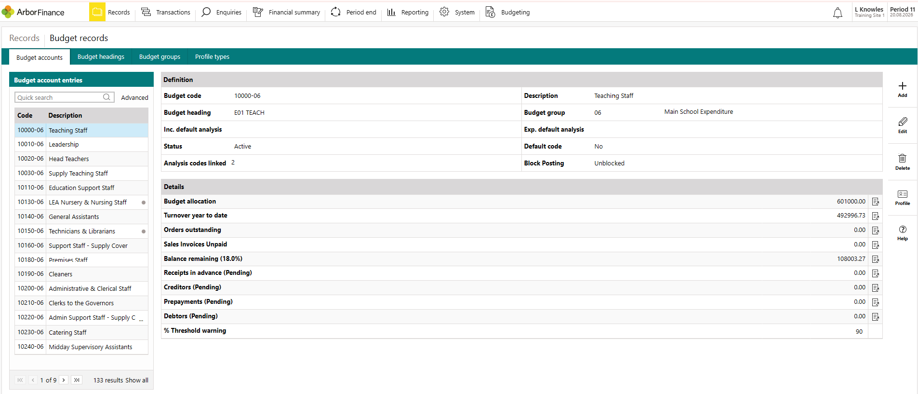Add a new budget account
Screen dimensions: 918x394
coord(903,89)
